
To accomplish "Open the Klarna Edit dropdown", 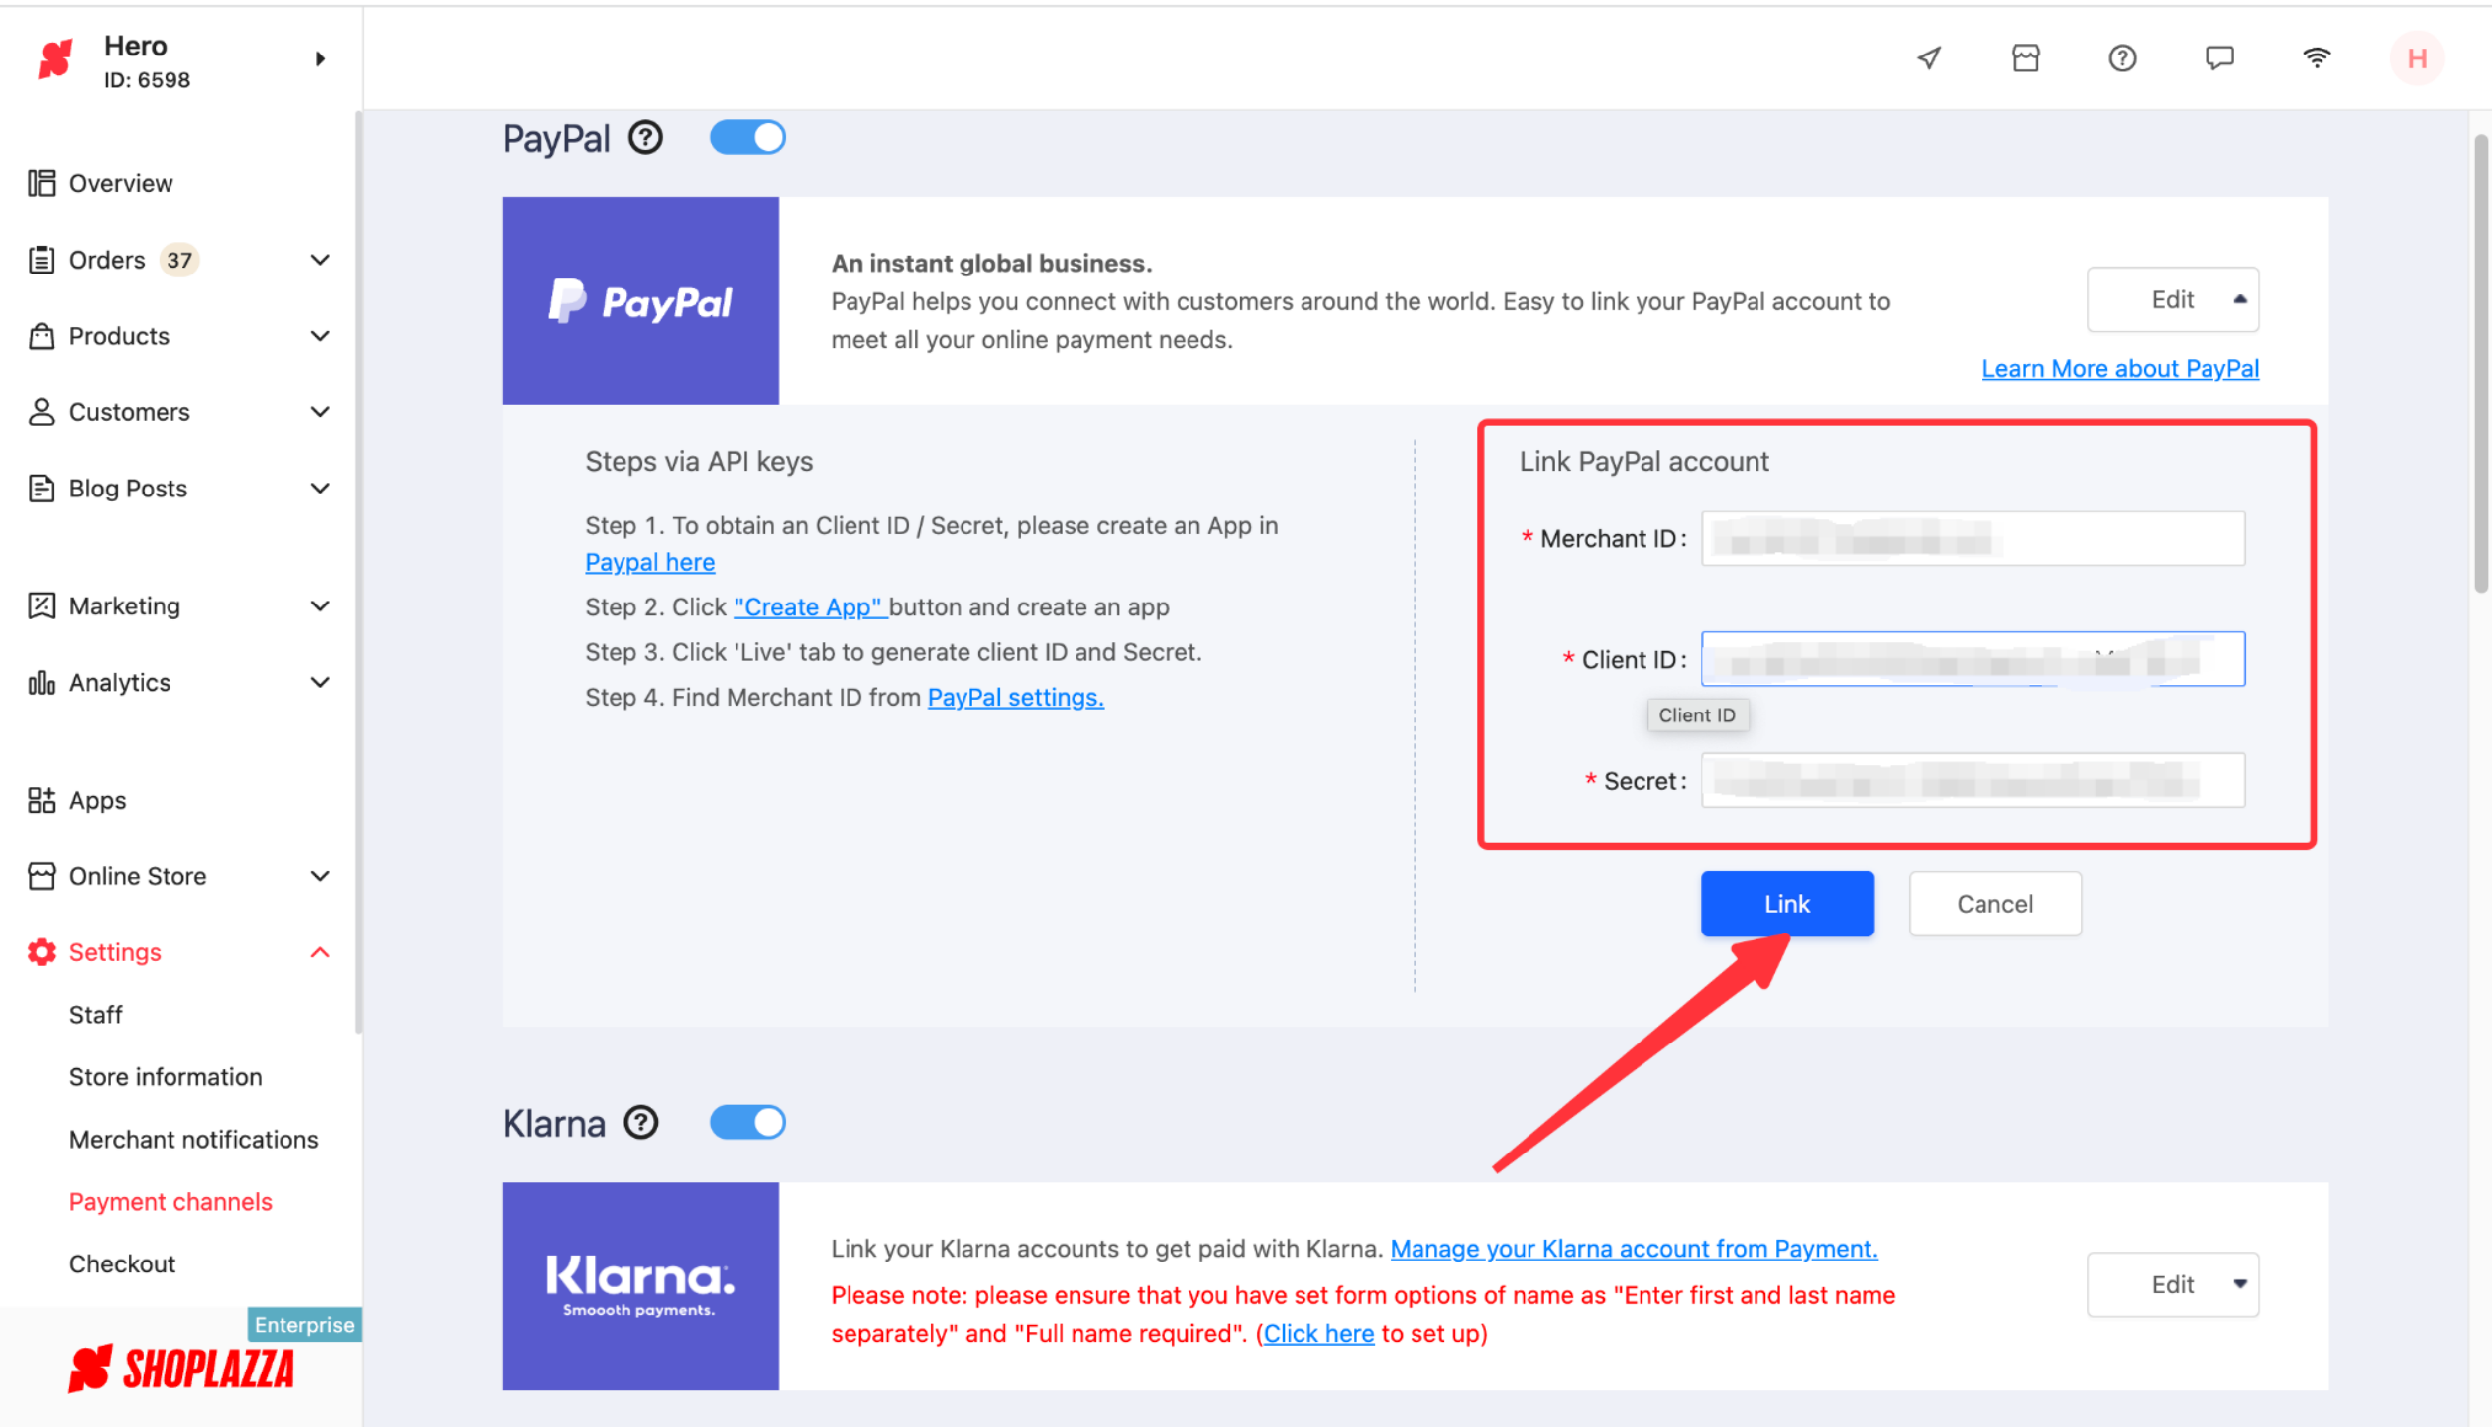I will [x=2173, y=1284].
